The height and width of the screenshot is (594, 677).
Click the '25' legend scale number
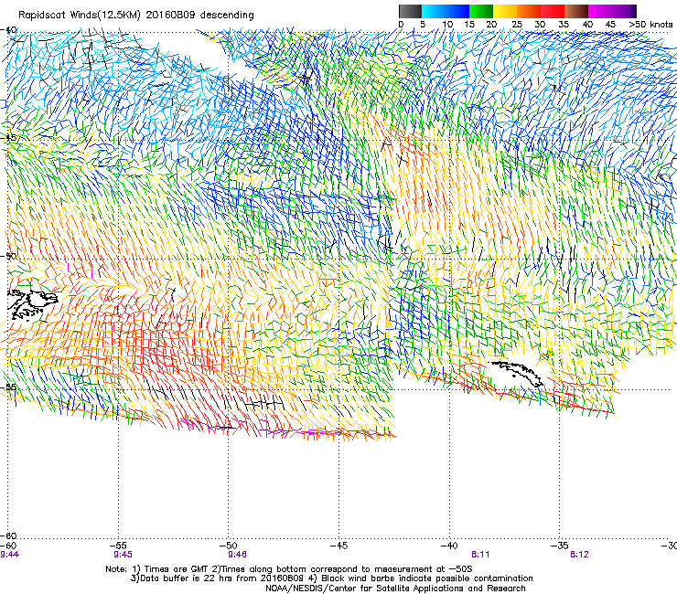pos(517,25)
